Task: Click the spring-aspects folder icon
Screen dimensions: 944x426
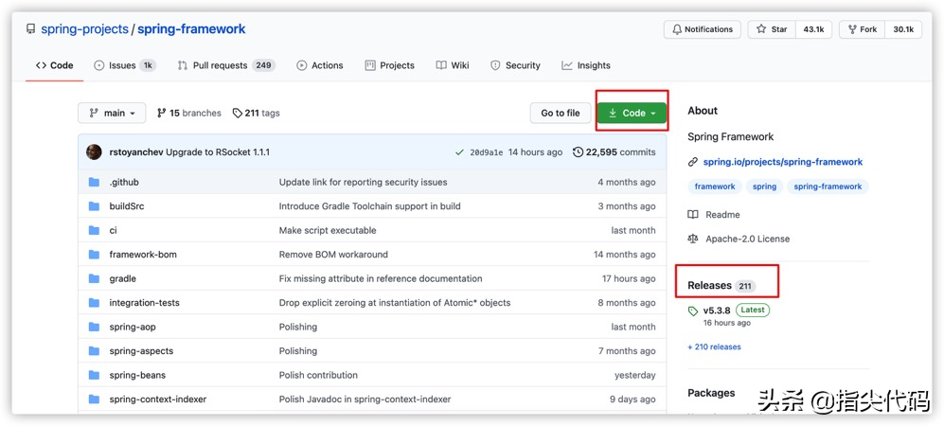Action: 94,351
